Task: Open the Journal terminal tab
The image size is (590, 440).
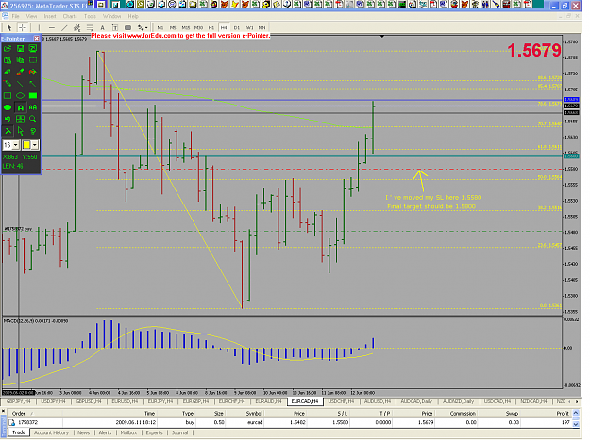Action: [180, 432]
